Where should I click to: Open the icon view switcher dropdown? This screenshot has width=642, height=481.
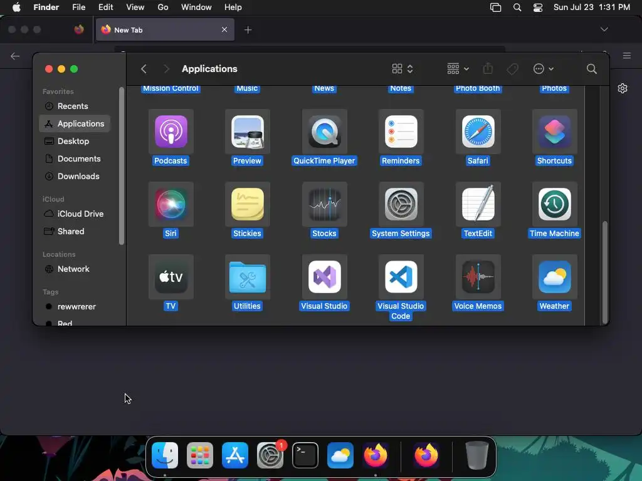tap(402, 69)
